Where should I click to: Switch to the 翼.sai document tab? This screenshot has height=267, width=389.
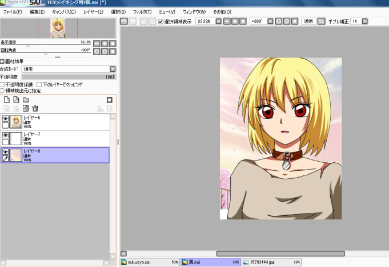click(211, 262)
